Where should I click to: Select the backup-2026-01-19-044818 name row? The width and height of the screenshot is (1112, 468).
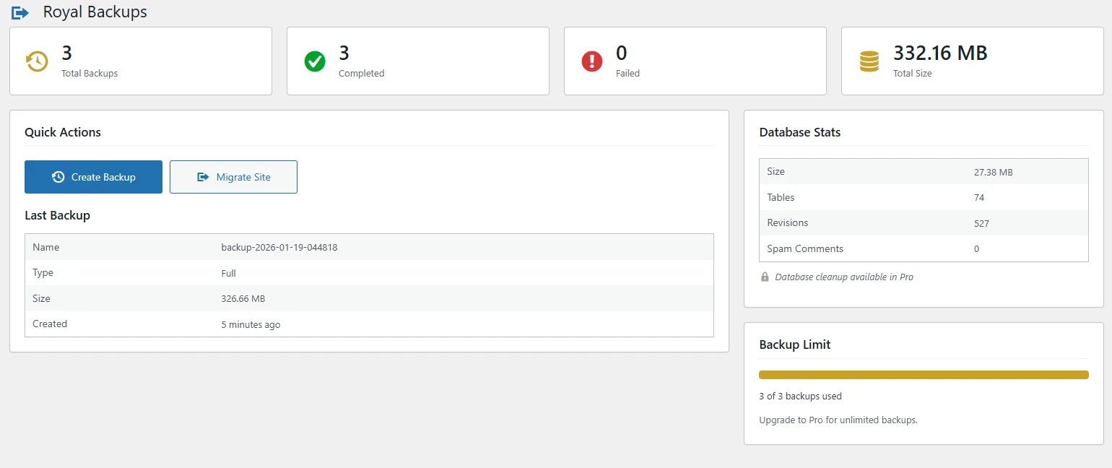point(370,247)
